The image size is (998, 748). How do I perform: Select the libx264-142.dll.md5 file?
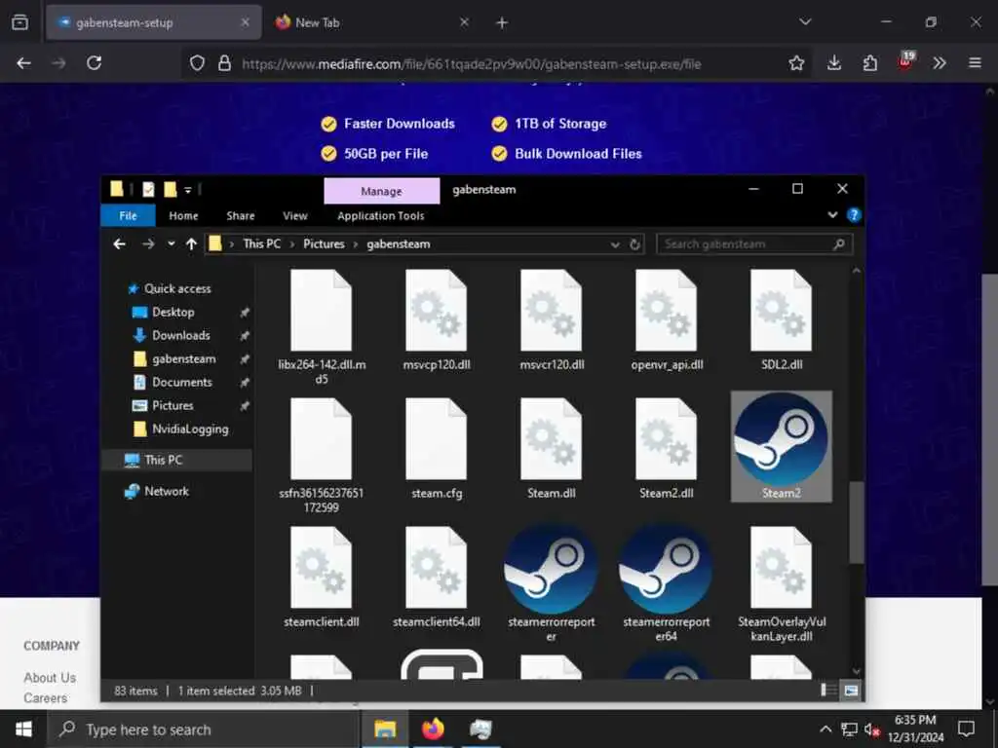click(322, 327)
